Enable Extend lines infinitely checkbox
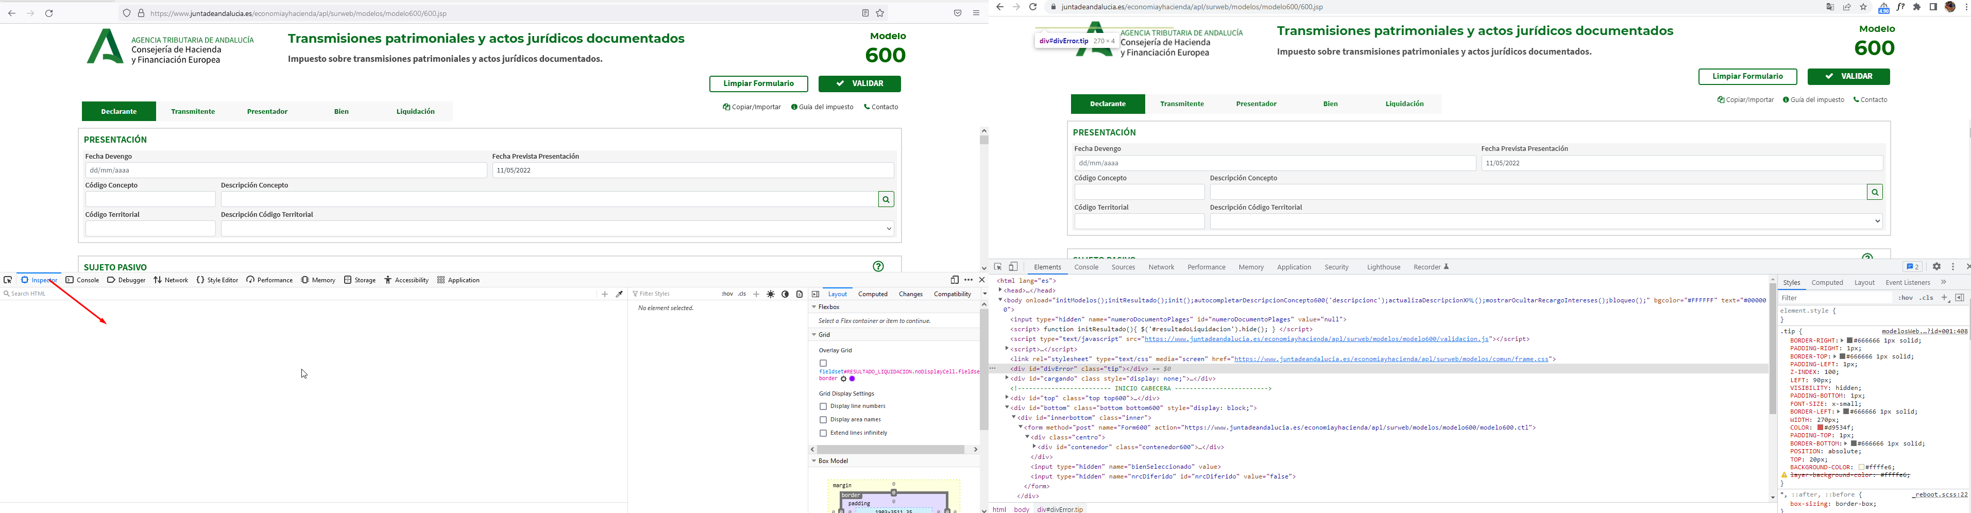Image resolution: width=1971 pixels, height=513 pixels. [x=823, y=434]
